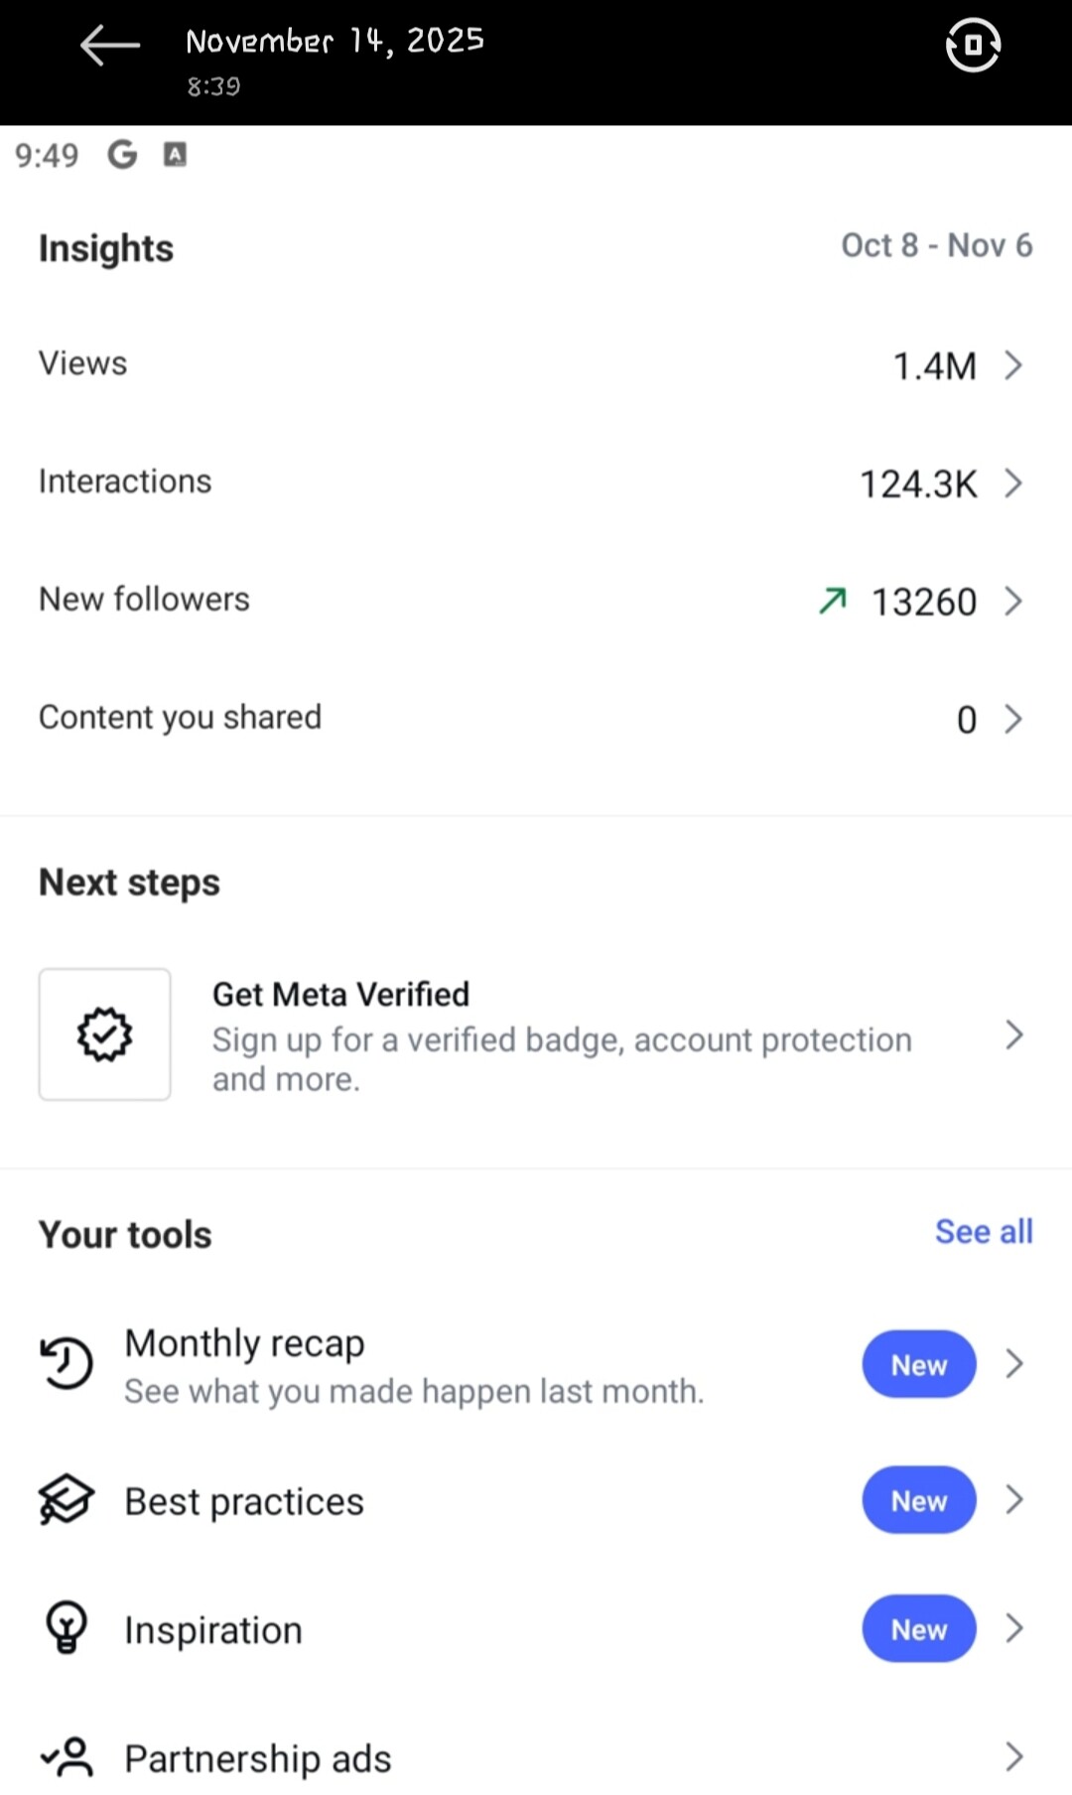Open the Partnership ads tool
This screenshot has height=1795, width=1072.
point(258,1758)
